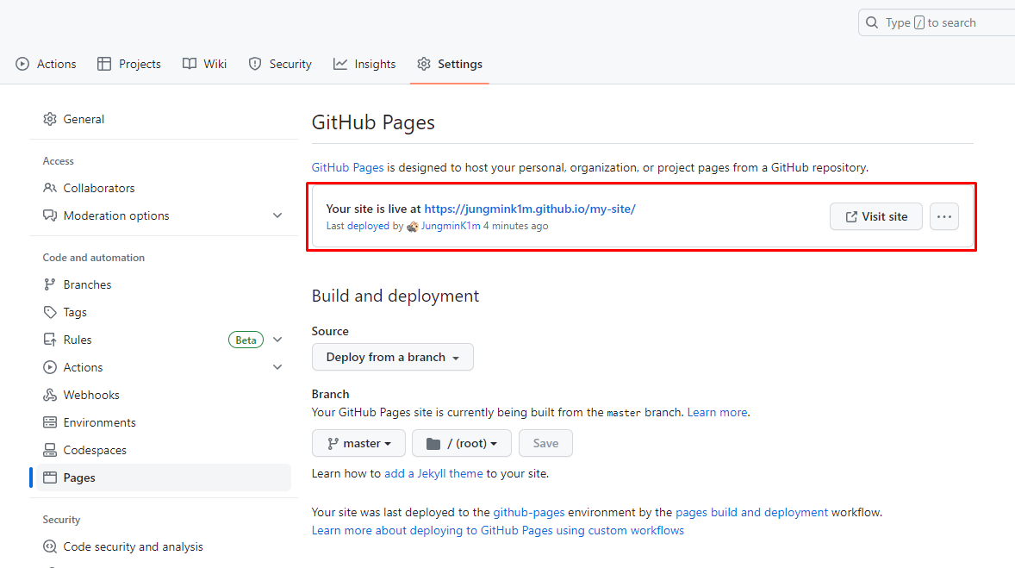Screen dimensions: 1015x568
Task: Open Code security and analysis
Action: click(164, 546)
